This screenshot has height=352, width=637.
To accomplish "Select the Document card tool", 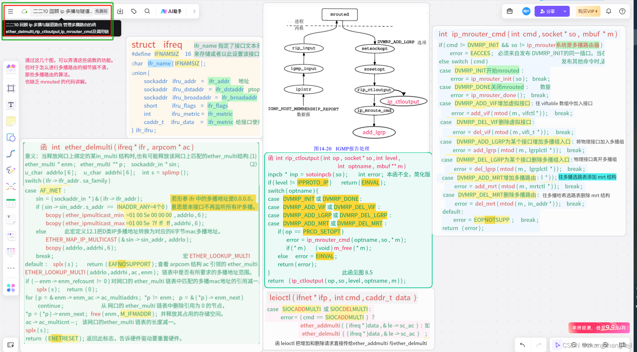I will tap(11, 219).
